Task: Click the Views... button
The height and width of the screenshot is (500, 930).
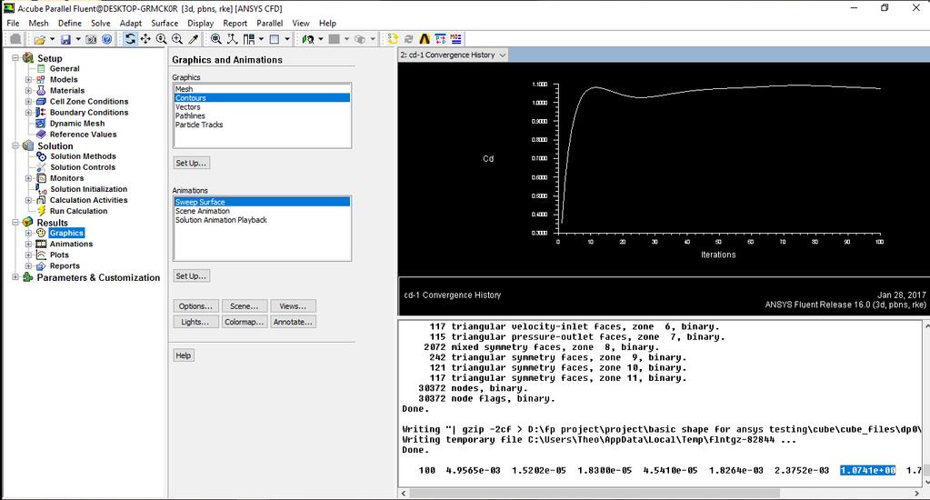Action: click(293, 306)
